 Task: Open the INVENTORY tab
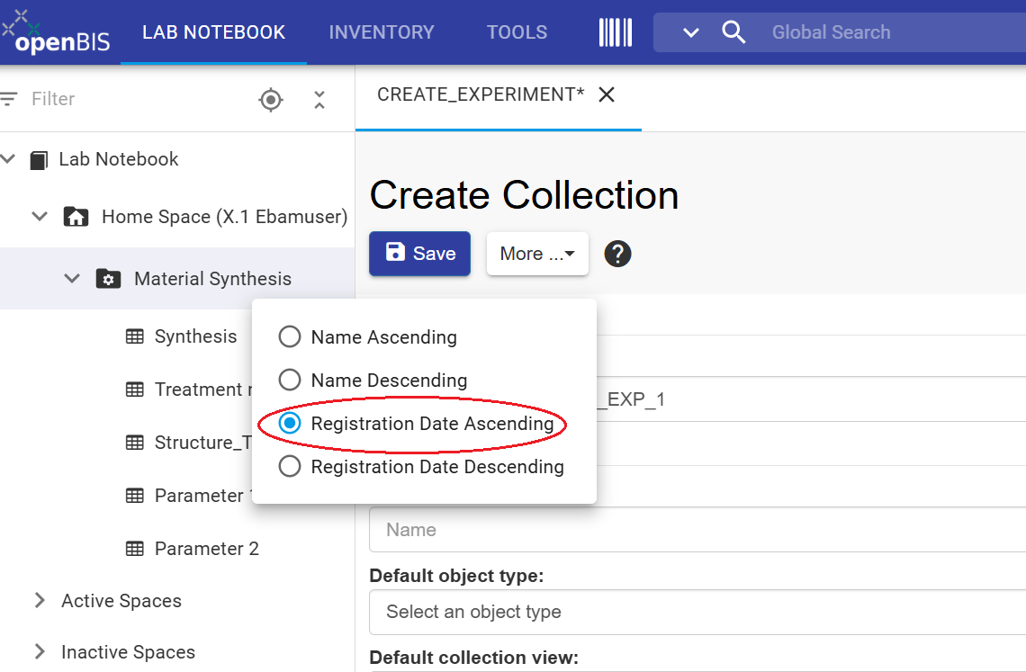coord(382,32)
